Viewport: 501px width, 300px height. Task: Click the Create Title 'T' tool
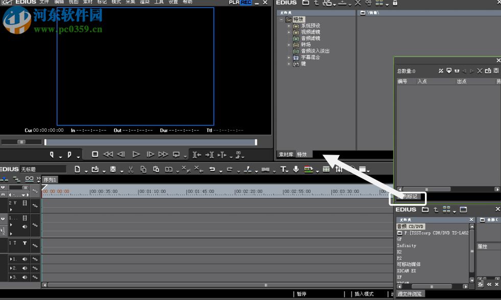283,169
